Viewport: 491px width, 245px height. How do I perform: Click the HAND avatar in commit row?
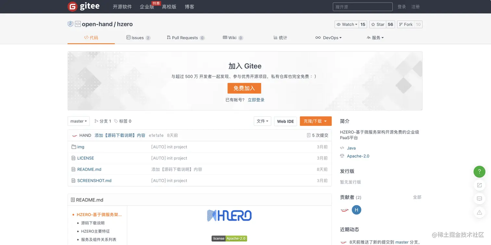(74, 135)
